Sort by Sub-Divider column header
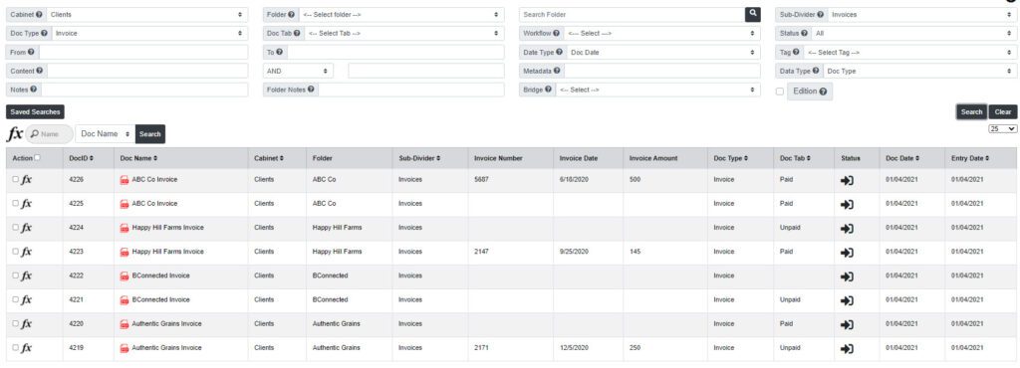This screenshot has width=1020, height=368. click(x=419, y=158)
